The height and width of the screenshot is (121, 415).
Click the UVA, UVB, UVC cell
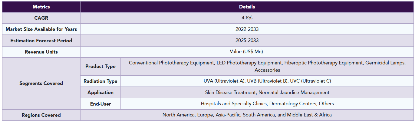pyautogui.click(x=267, y=81)
